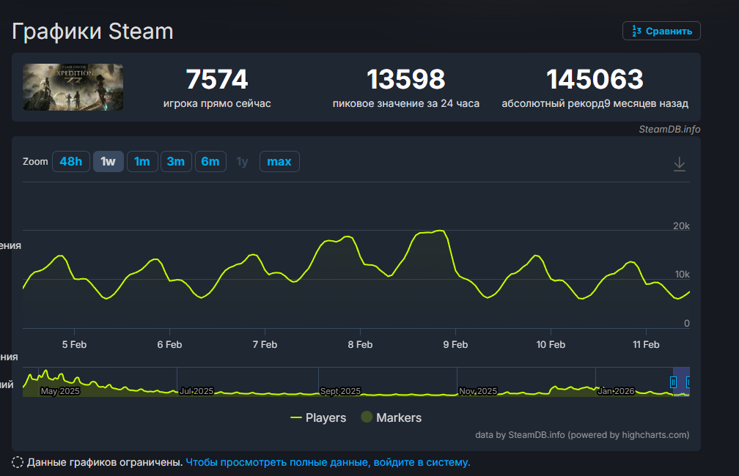Choose the 1y zoom option

coord(242,162)
